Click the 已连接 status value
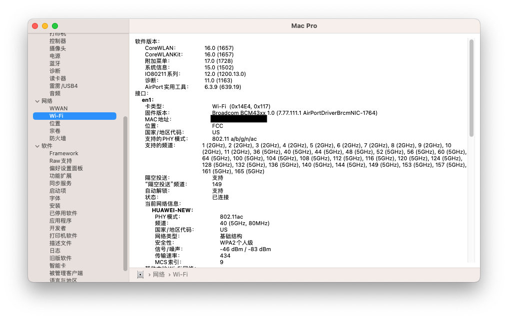This screenshot has height=319, width=508. [x=220, y=197]
